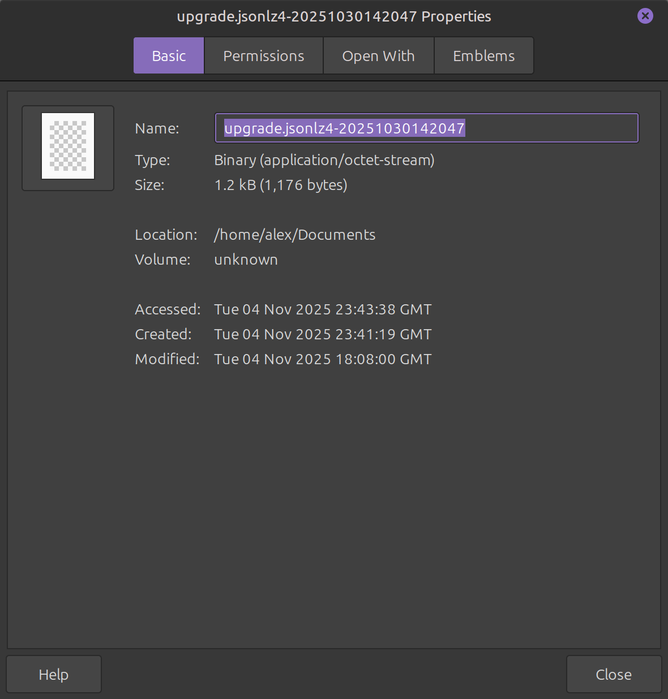Click the Accessed timestamp 23:43:38 GMT
Screen dimensions: 668x699
[x=323, y=309]
